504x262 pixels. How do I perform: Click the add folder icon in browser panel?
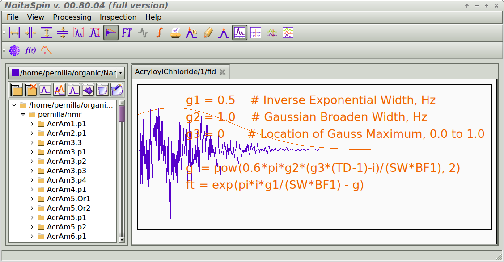(17, 90)
